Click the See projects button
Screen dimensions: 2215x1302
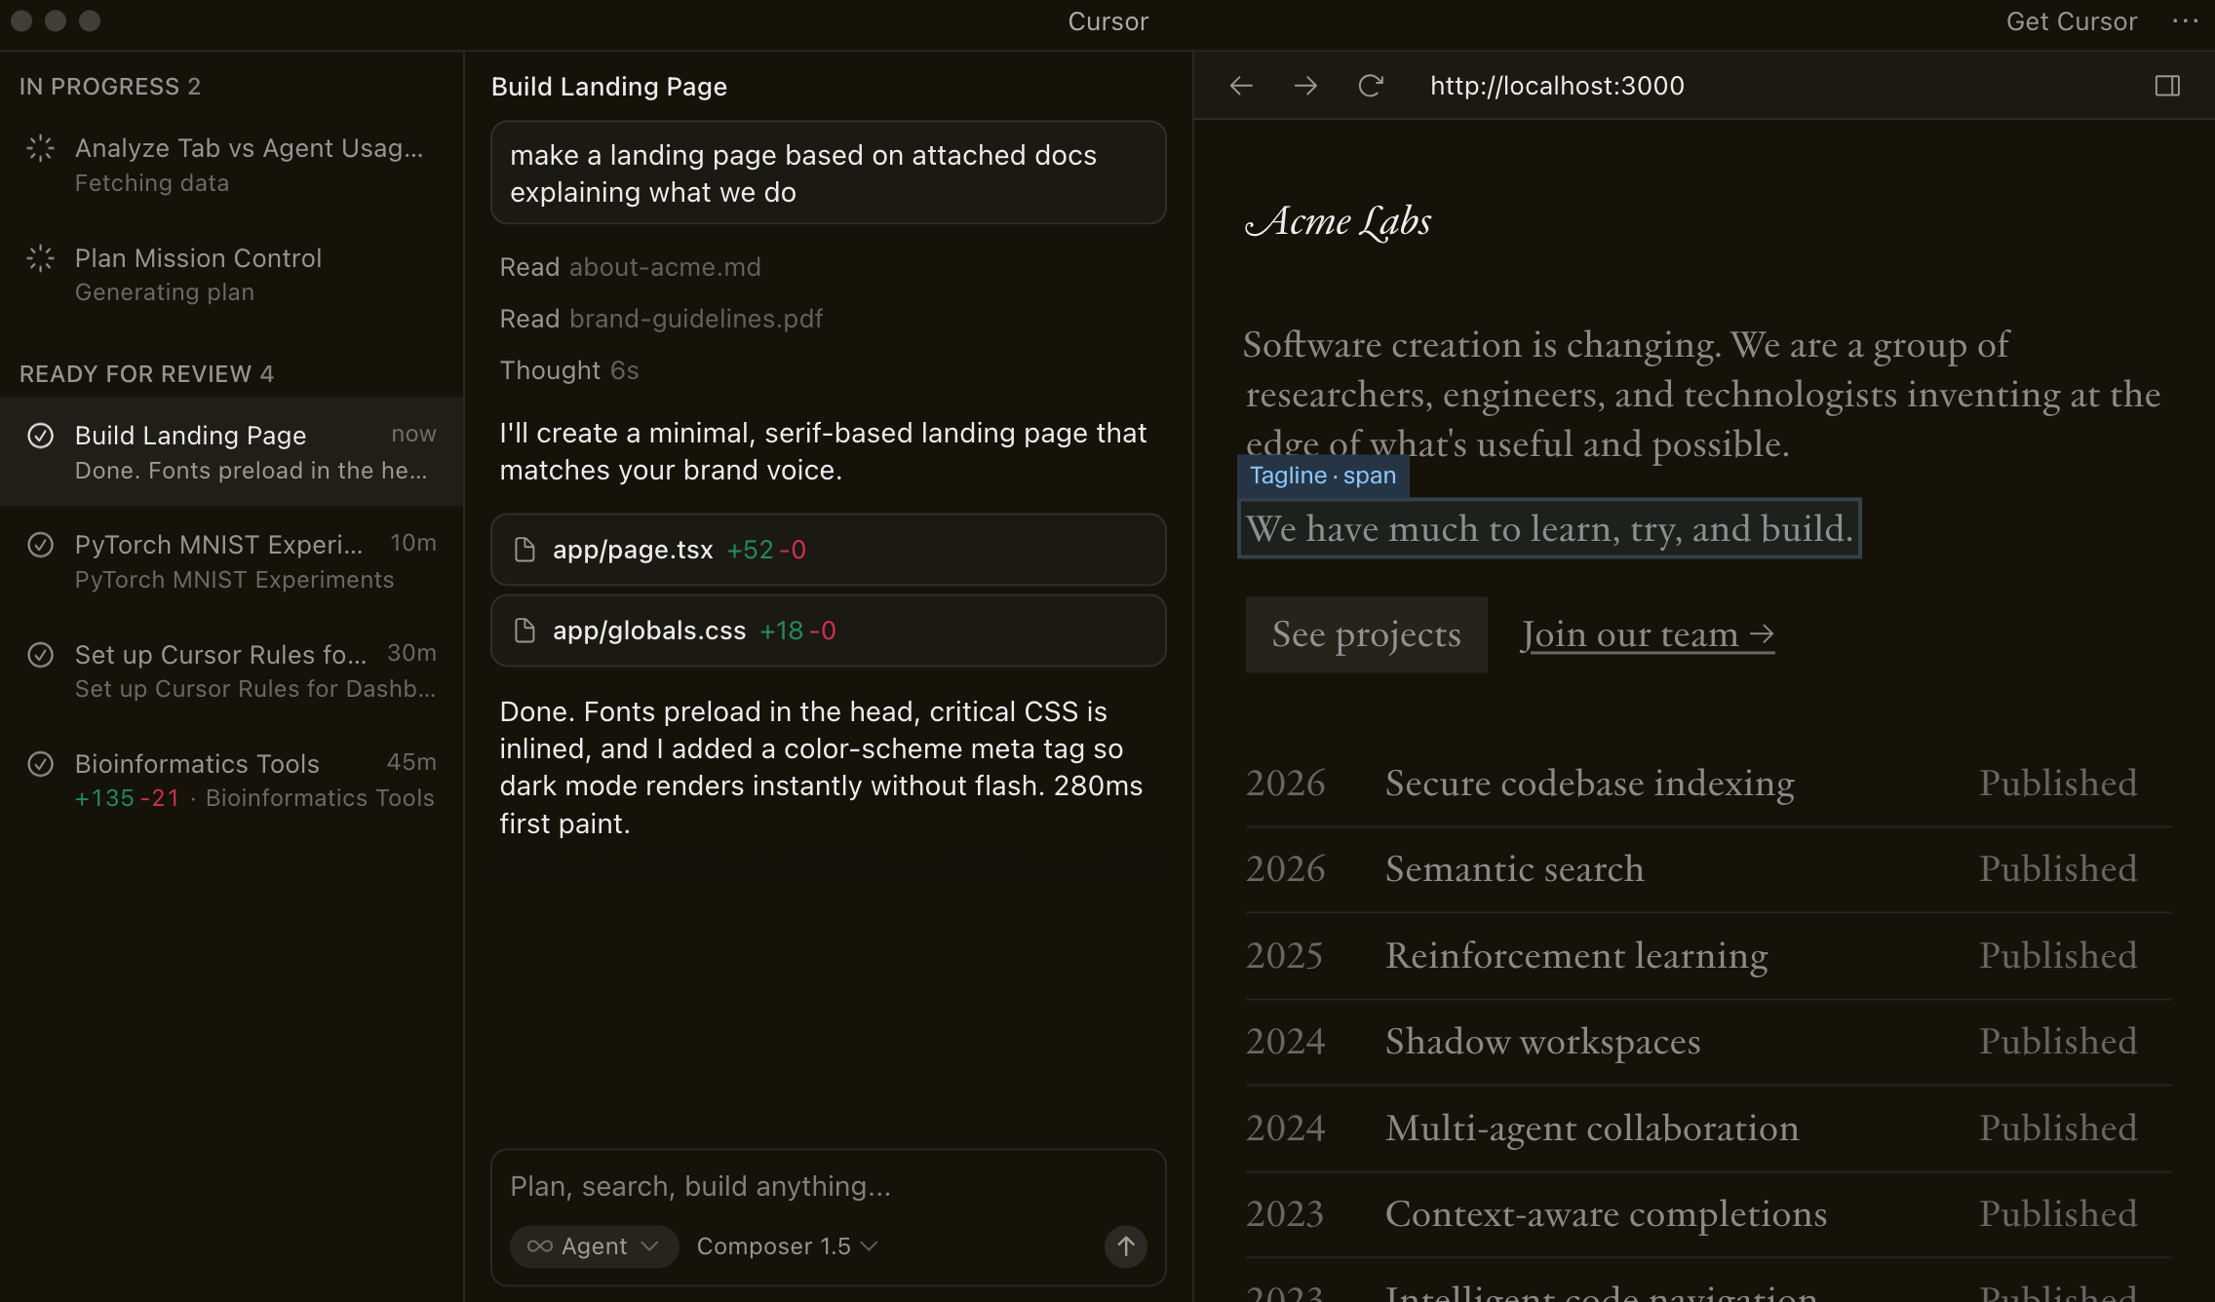[x=1366, y=634]
